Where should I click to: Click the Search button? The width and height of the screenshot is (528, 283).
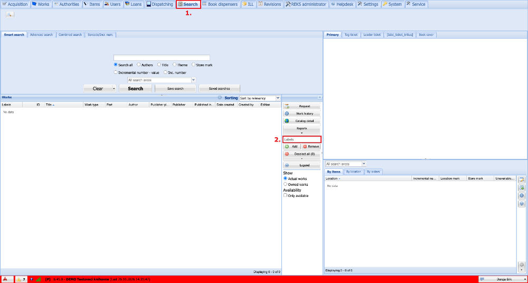(135, 89)
